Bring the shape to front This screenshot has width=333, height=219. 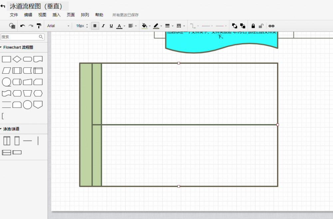234,26
